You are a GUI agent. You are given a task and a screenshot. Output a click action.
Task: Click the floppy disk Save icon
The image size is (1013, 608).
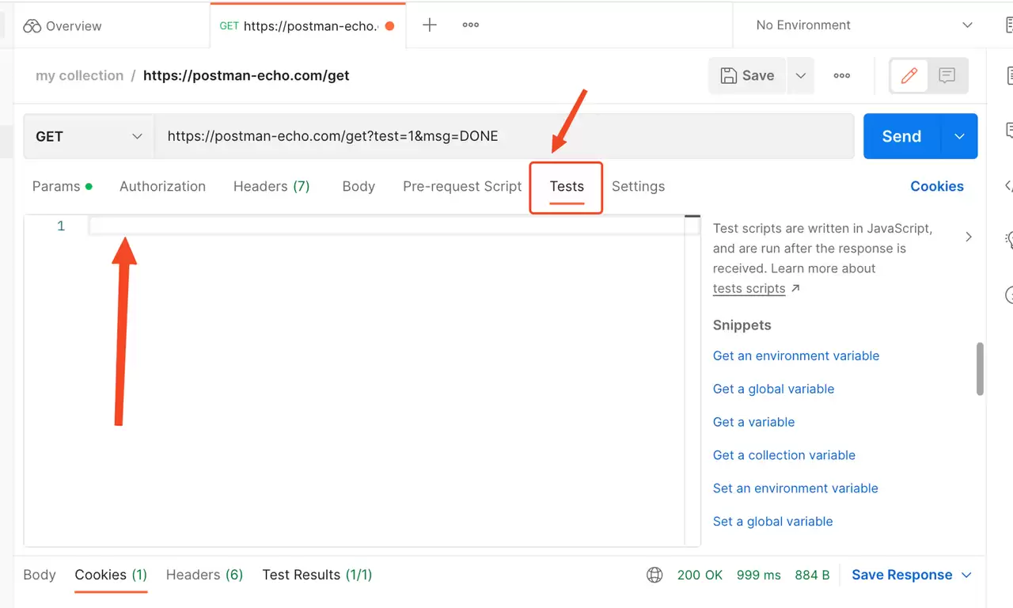coord(728,76)
